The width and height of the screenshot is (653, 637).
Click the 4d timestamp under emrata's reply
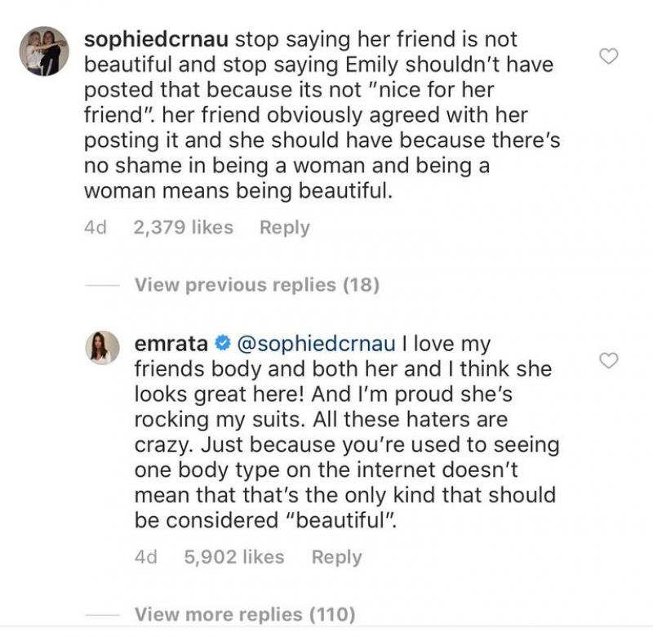(x=147, y=557)
